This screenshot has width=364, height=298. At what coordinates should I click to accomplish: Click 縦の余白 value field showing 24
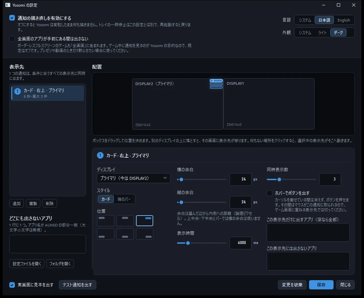(241, 202)
